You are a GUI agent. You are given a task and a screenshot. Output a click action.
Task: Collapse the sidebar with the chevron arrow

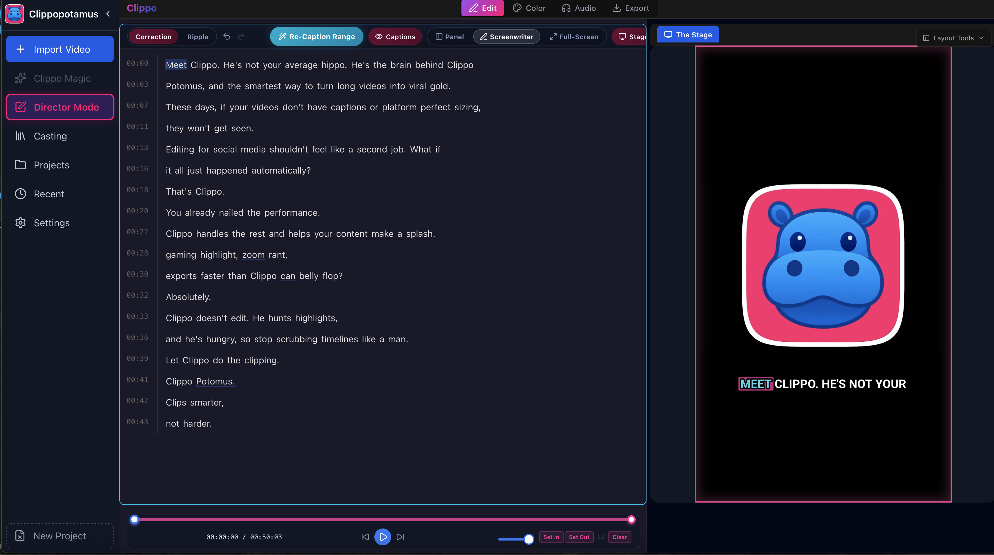tap(108, 14)
